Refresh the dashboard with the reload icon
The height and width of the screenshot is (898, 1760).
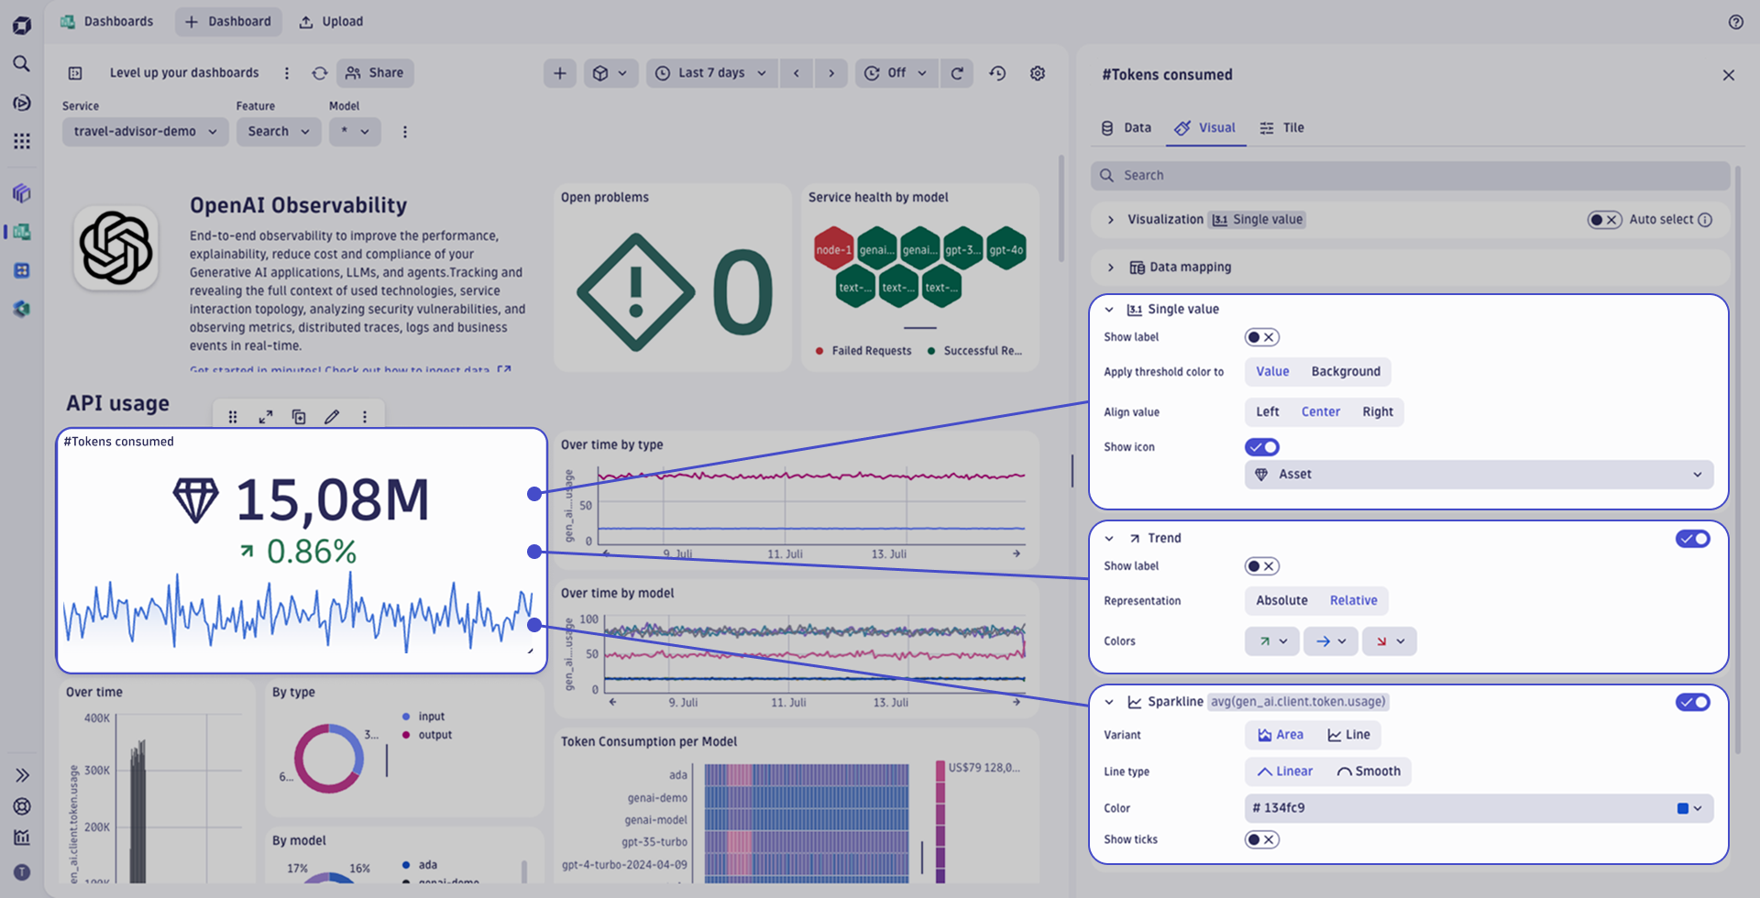click(957, 72)
